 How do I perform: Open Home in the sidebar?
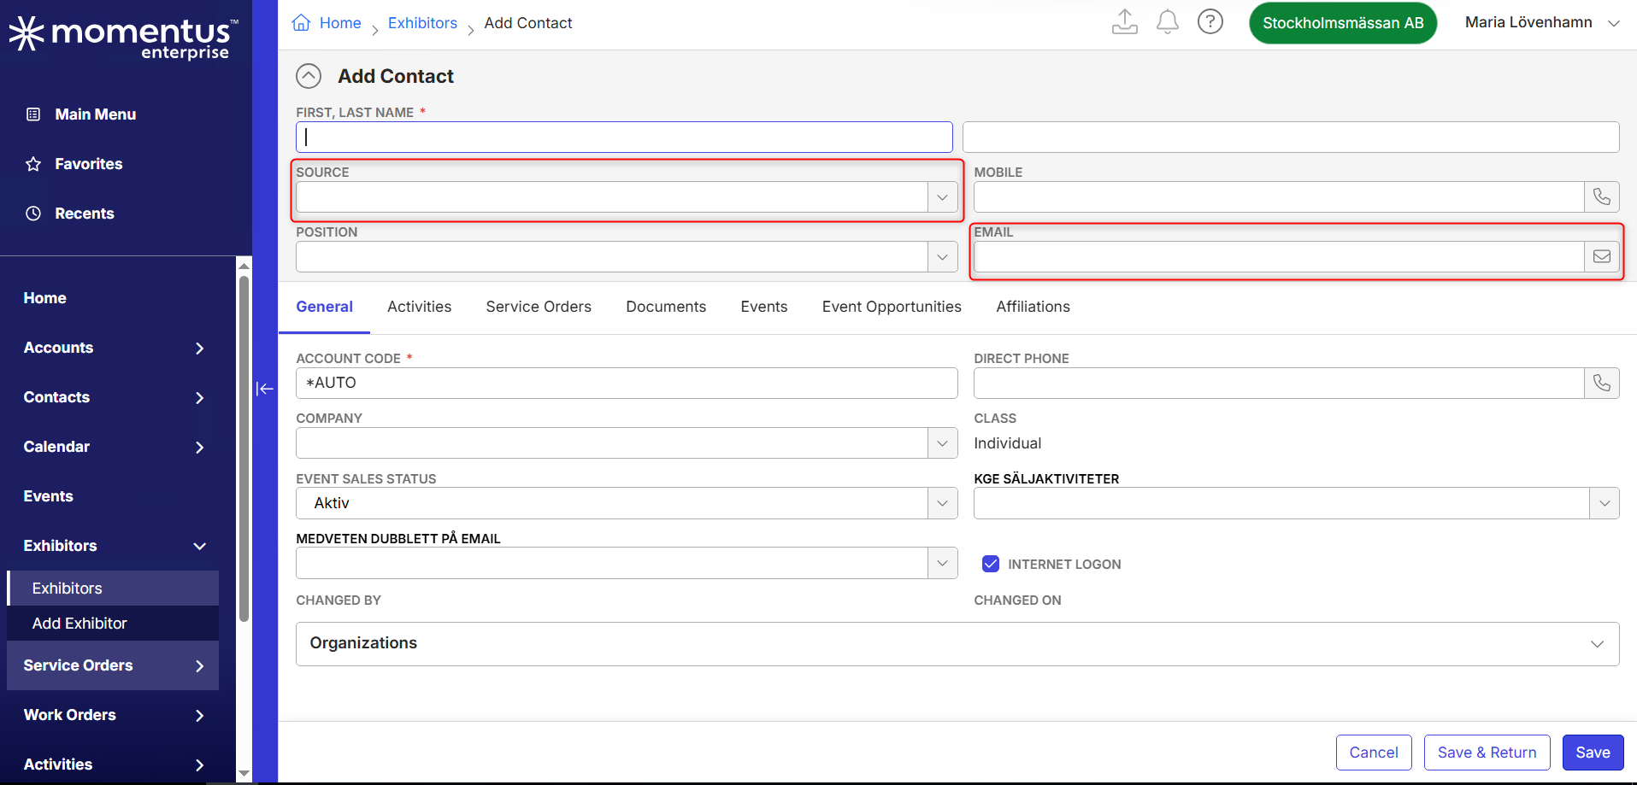[45, 298]
